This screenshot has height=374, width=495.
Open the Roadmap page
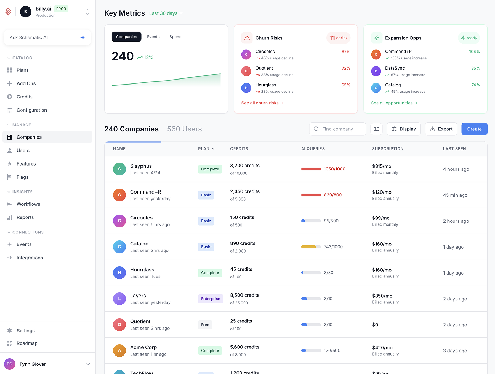27,343
